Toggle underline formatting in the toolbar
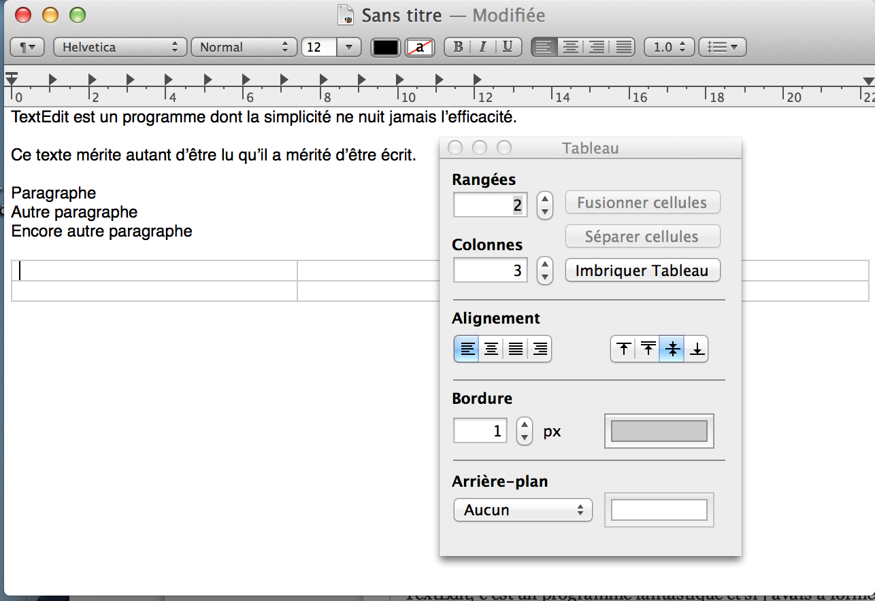This screenshot has width=875, height=601. 508,47
